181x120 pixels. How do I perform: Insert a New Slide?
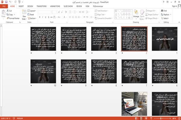tap(24, 15)
